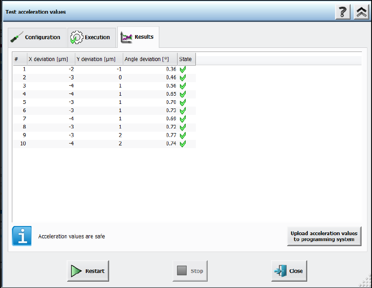
Task: Select angle deviation value 0.69
Action: 171,118
